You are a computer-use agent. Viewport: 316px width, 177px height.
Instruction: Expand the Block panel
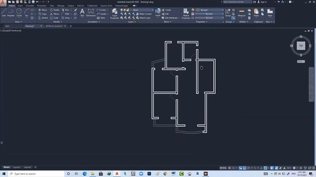pyautogui.click(x=167, y=22)
